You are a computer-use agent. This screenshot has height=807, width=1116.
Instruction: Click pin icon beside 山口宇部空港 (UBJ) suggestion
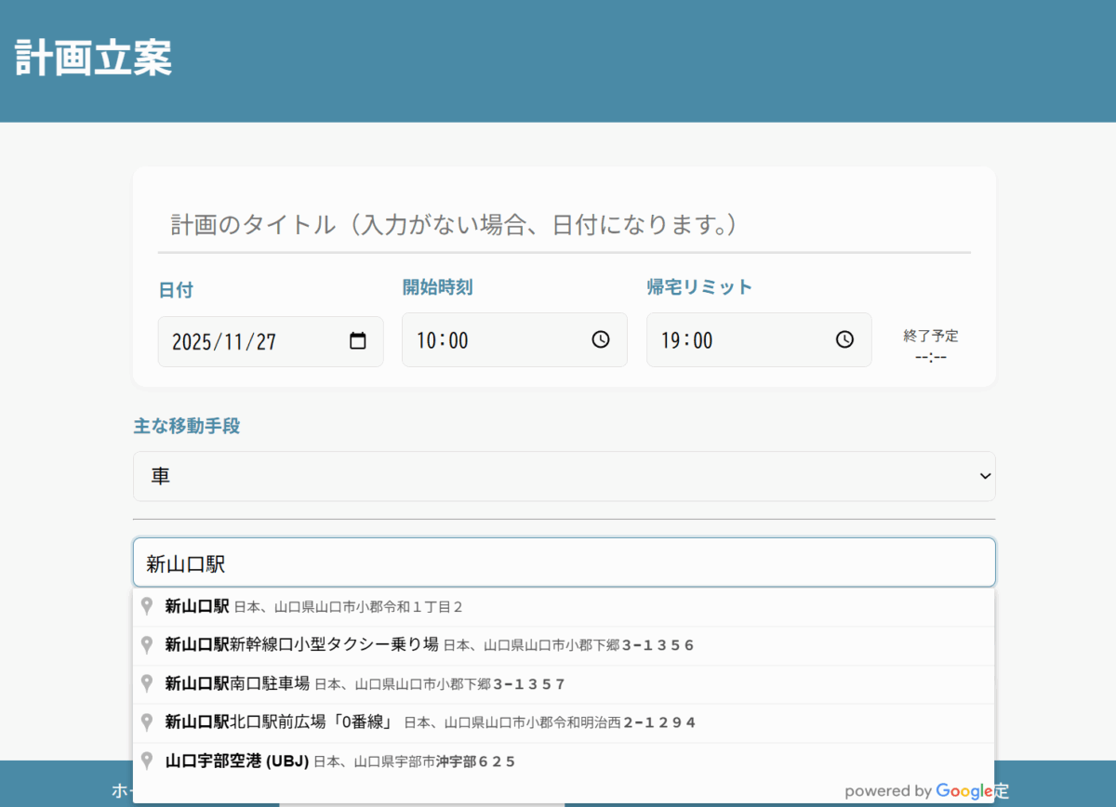(146, 761)
